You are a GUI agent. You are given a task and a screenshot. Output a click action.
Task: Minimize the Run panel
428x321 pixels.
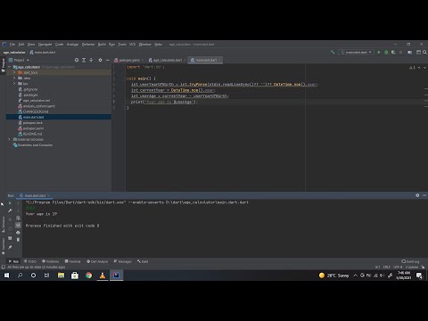coord(424,195)
